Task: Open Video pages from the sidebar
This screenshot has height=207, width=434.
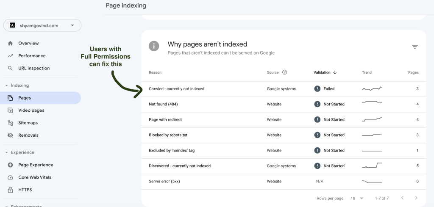Action: (31, 110)
